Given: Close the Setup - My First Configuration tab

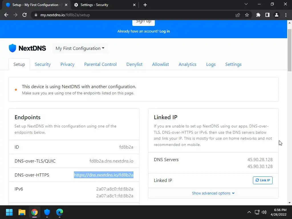Looking at the screenshot, I should point(66,5).
